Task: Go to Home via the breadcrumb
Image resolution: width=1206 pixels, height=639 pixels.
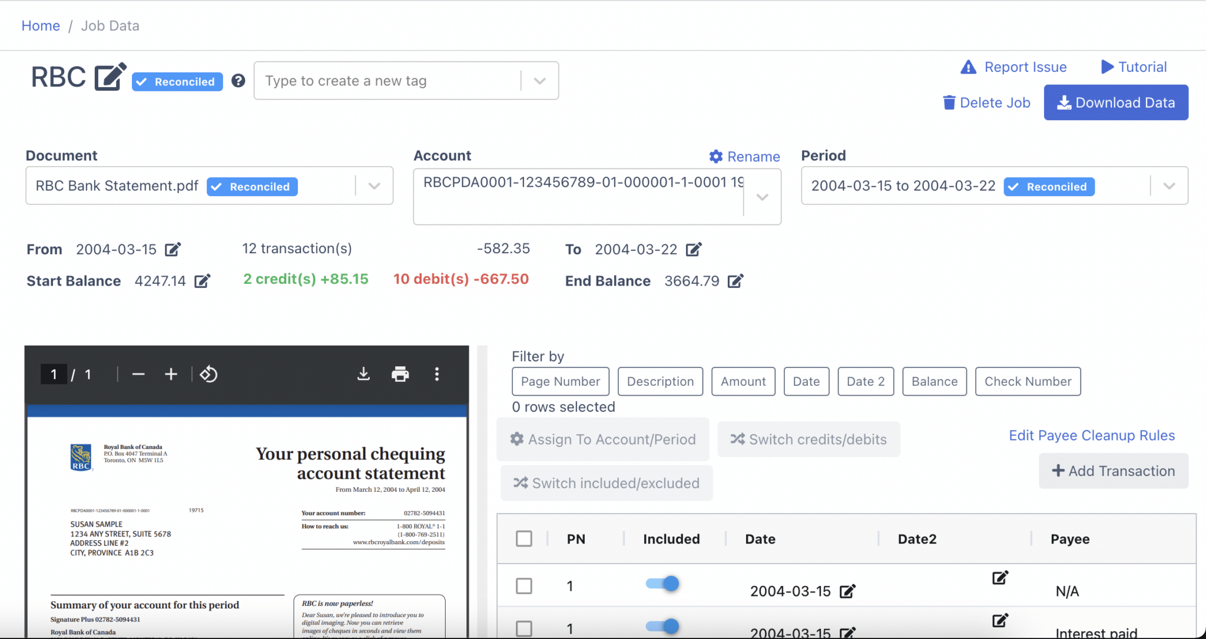Action: [x=40, y=25]
